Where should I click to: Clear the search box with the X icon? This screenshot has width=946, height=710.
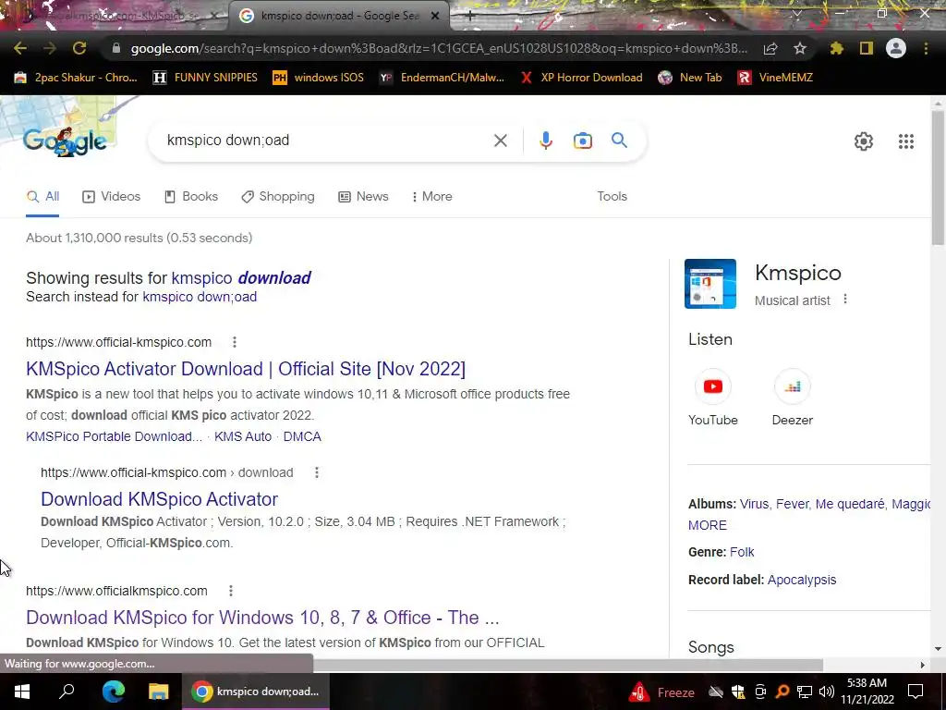[500, 141]
